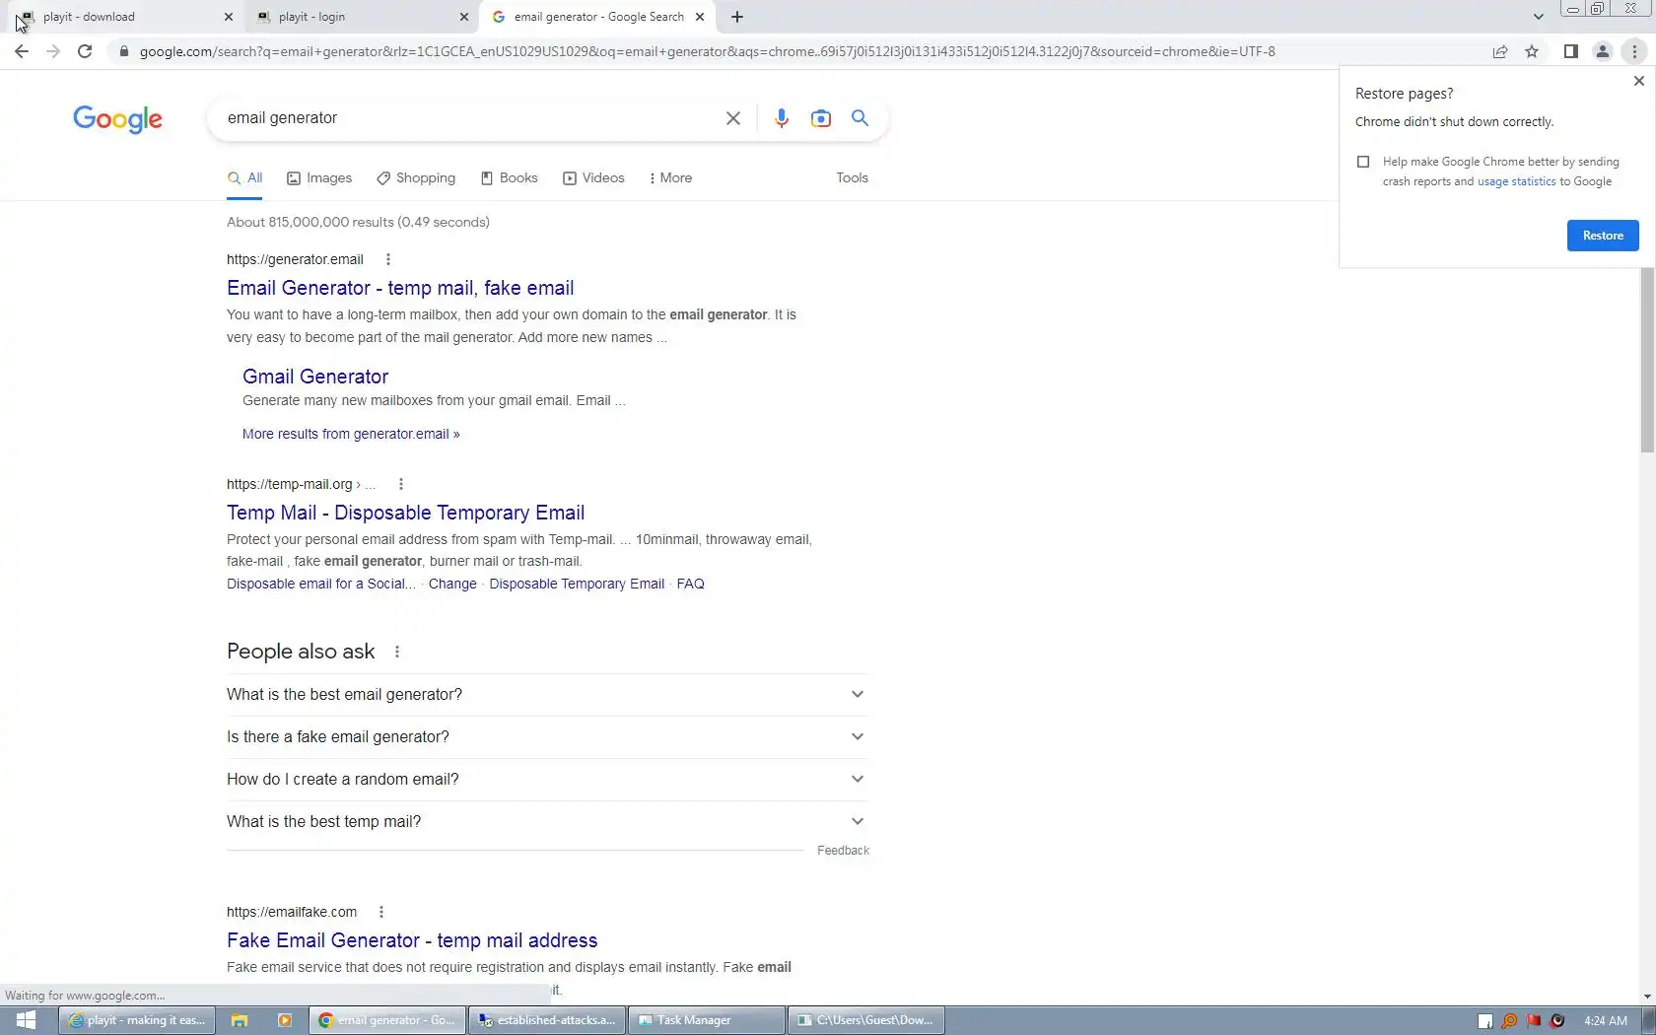Open Windows Start menu
This screenshot has height=1035, width=1656.
point(26,1020)
